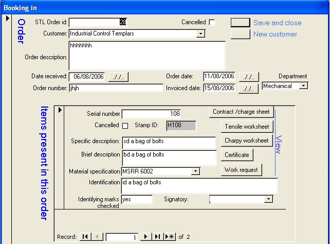Go to next record arrow

click(145, 237)
